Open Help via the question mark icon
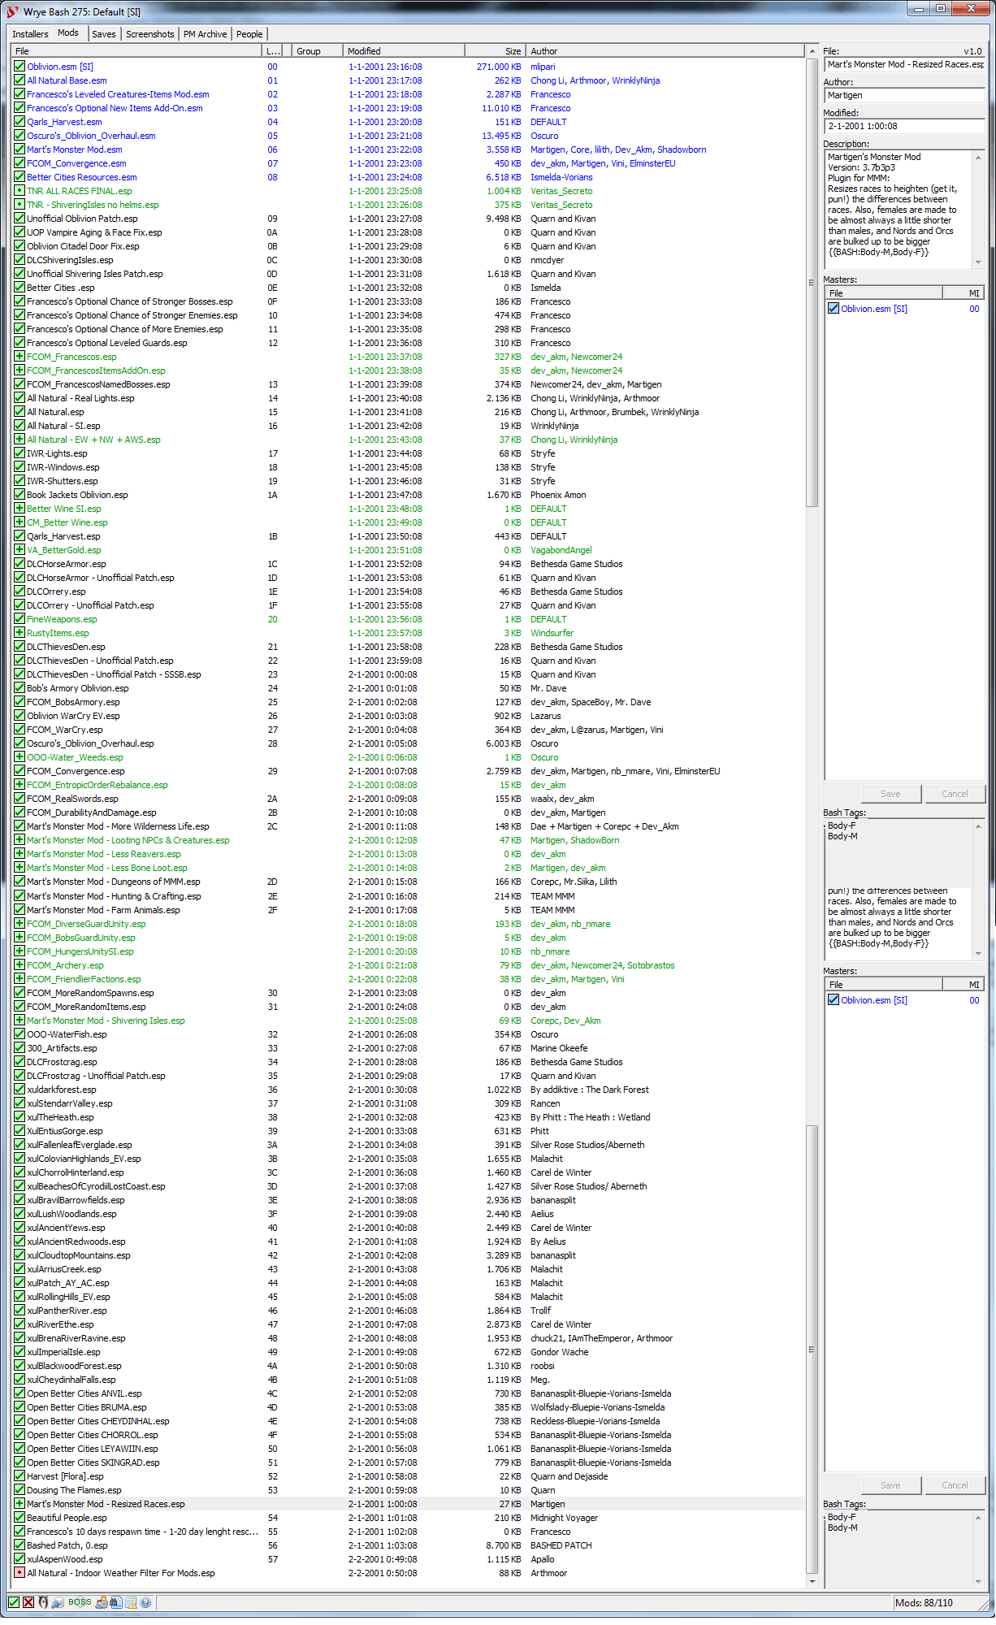 tap(145, 1602)
